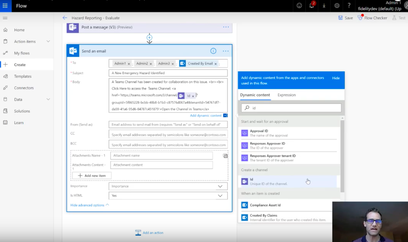Click the dynamic content search box
The image size is (408, 242).
(291, 108)
